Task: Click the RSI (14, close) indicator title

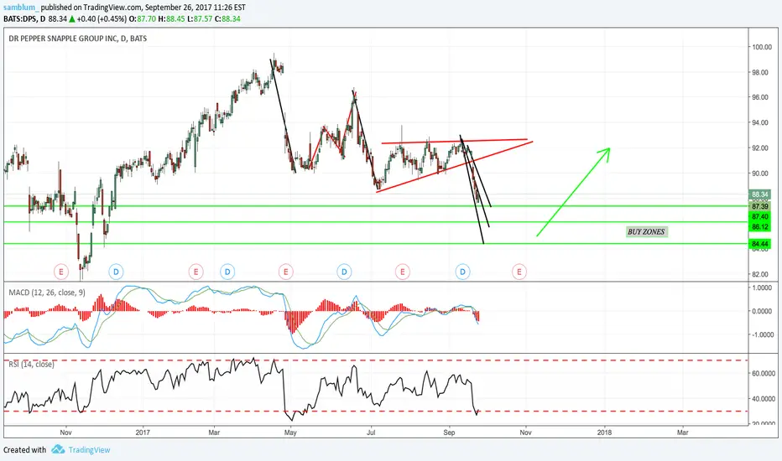Action: (31, 365)
